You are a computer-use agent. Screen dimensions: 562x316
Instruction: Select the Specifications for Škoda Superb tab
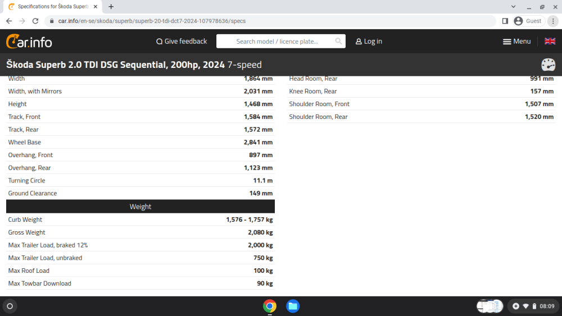coord(53,6)
